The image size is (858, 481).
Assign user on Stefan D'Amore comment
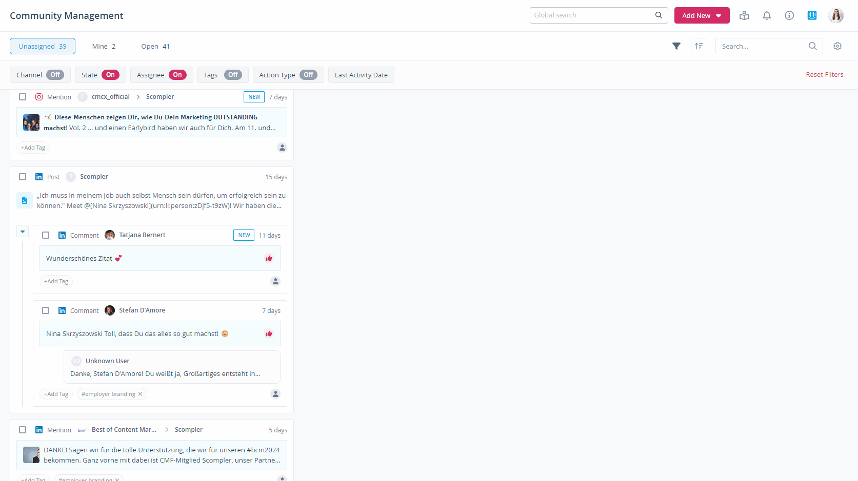[x=275, y=394]
